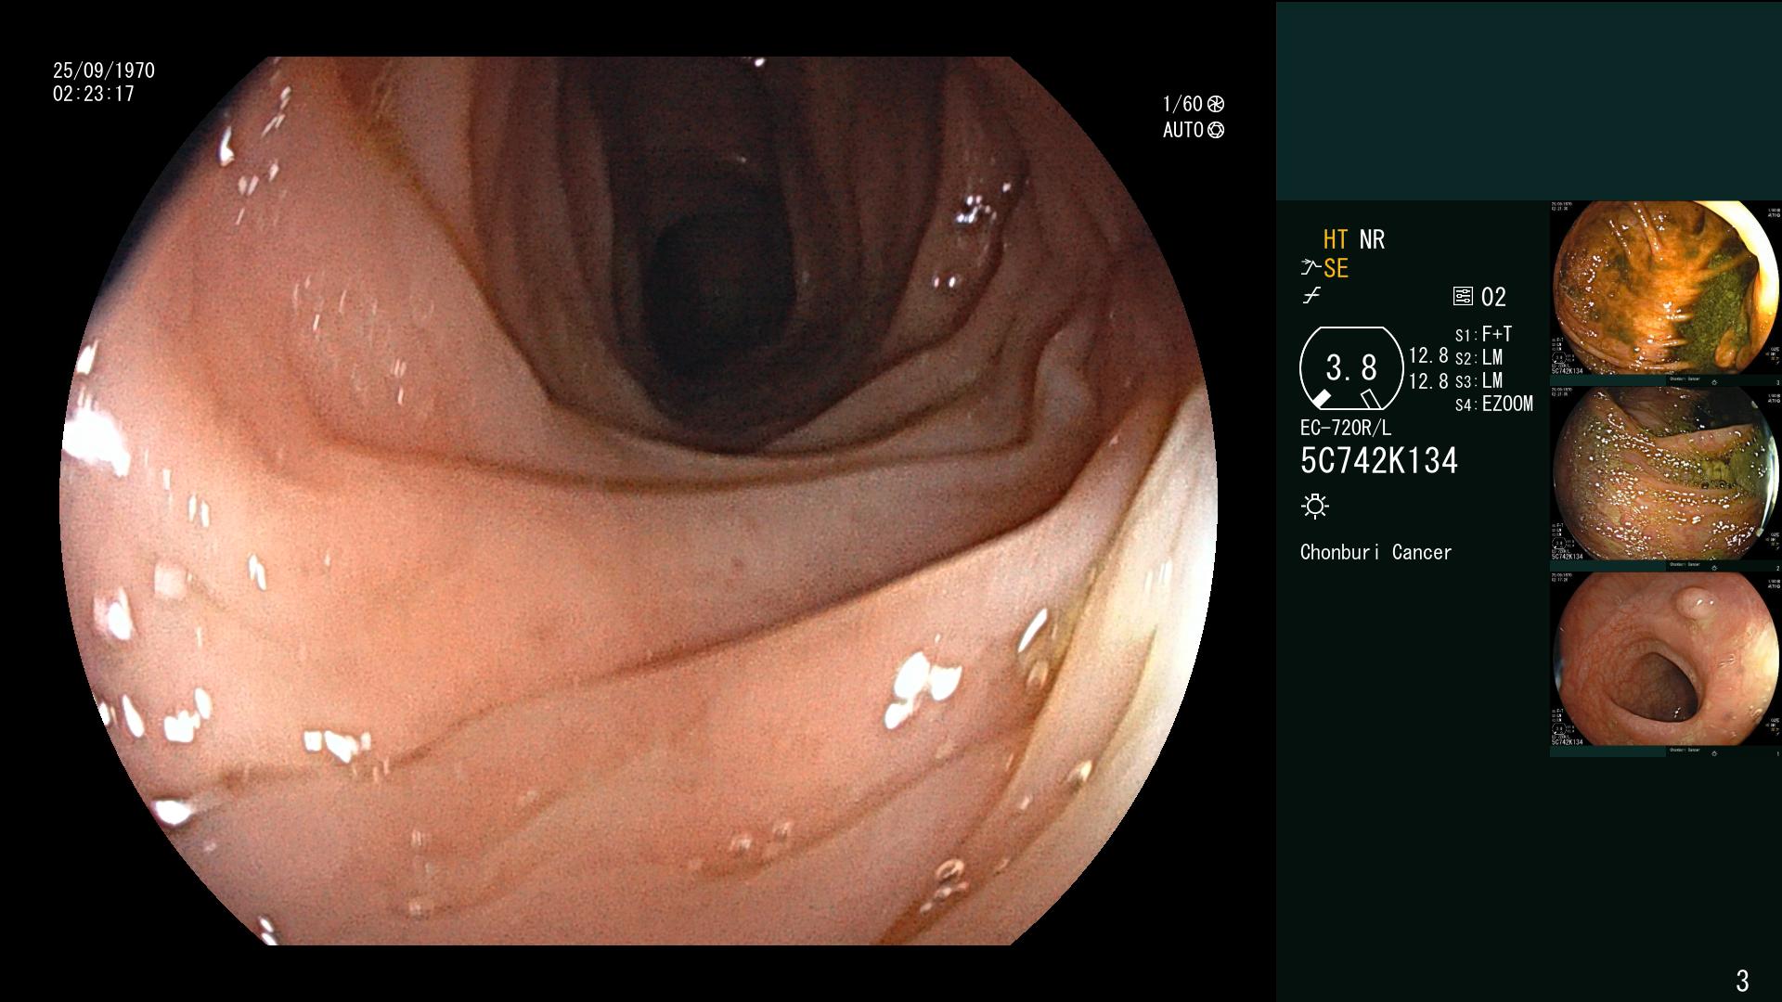Click the structure enhancement icon left of SE
The height and width of the screenshot is (1002, 1782).
pos(1311,268)
